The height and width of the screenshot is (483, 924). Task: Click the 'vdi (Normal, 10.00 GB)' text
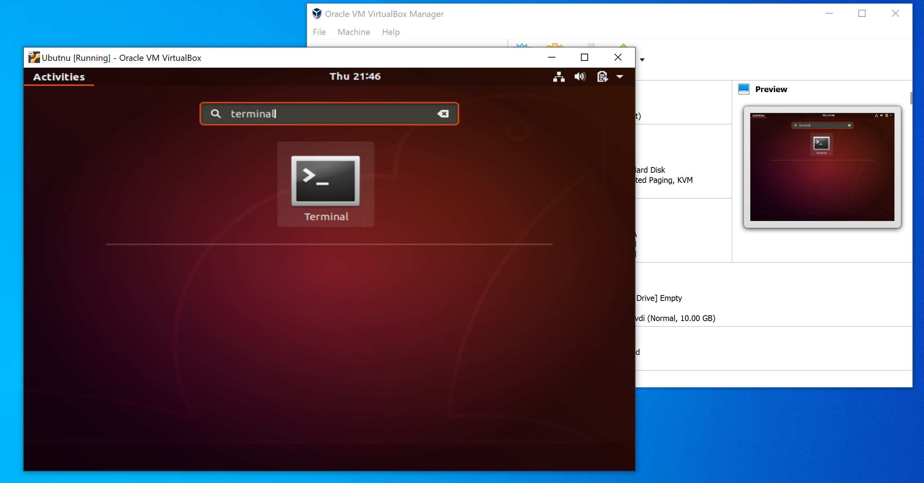[675, 318]
